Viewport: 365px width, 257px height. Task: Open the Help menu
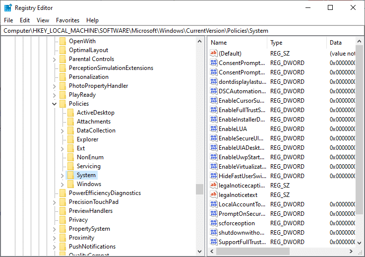tap(92, 20)
